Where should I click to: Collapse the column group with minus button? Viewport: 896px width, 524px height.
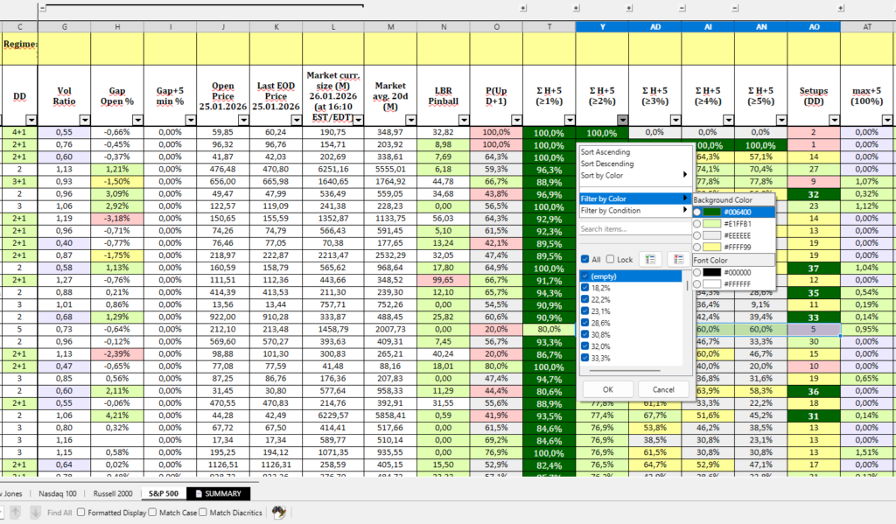point(43,8)
